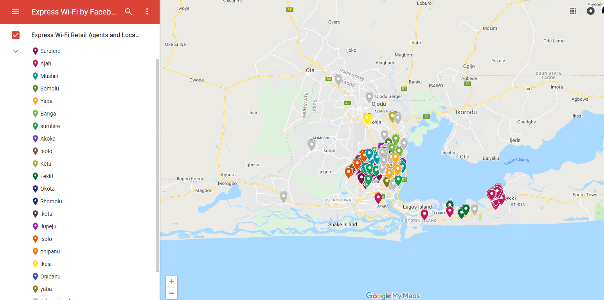Select the Shomolu pin icon in the legend
This screenshot has height=300, width=604.
[35, 201]
